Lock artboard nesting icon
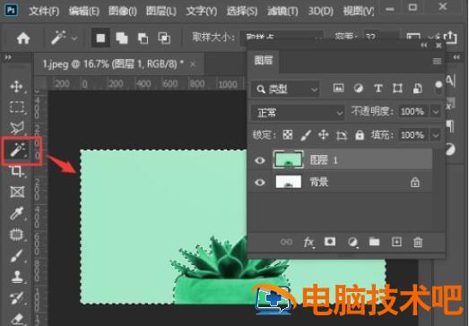The height and width of the screenshot is (326, 469). click(x=342, y=135)
